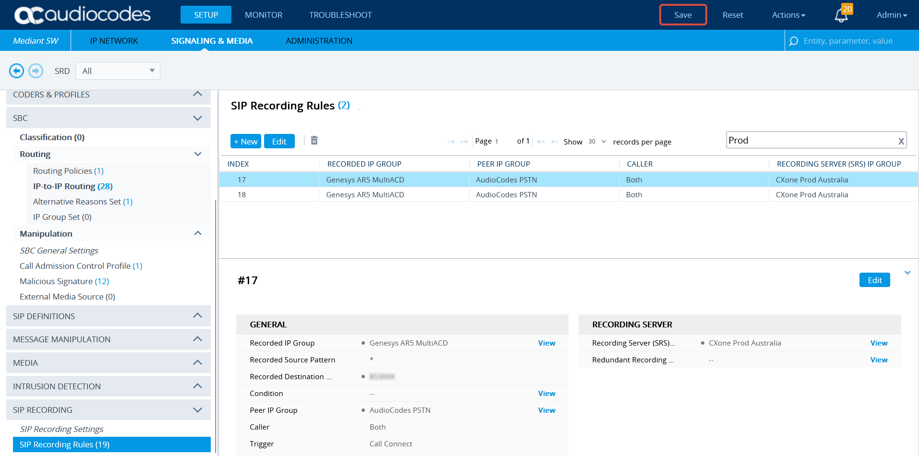919x456 pixels.
Task: Click the forward navigation arrow icon
Action: 36,71
